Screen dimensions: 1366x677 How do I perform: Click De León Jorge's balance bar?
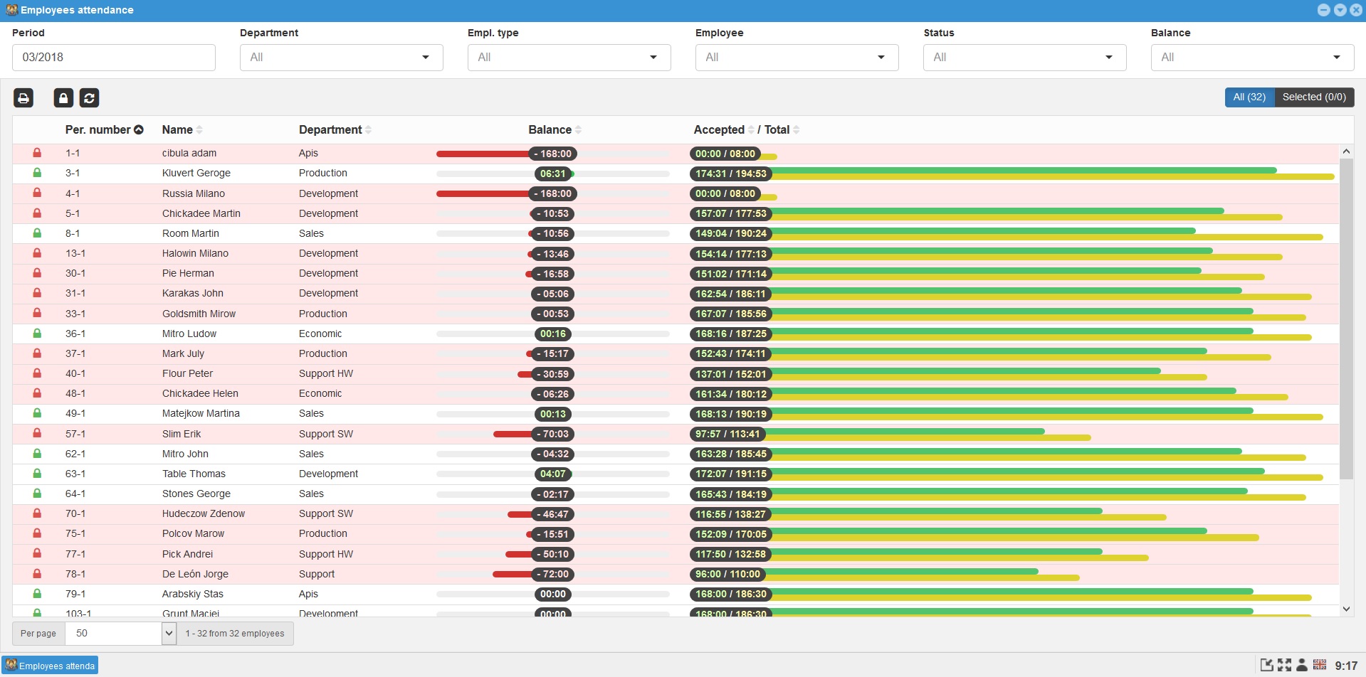(552, 574)
